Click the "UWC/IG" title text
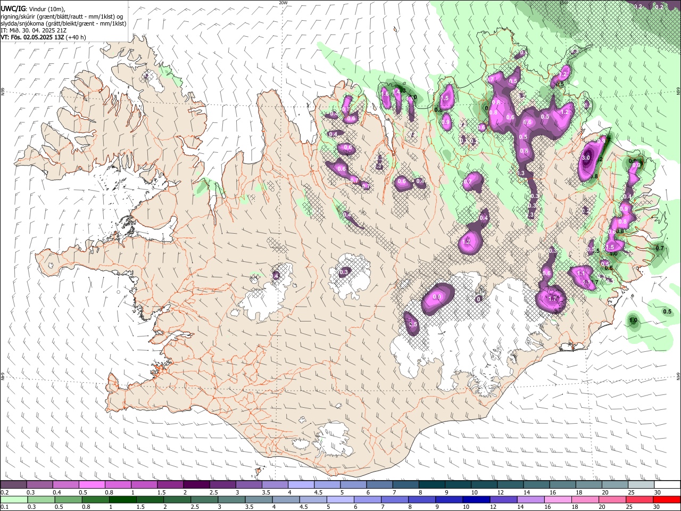This screenshot has height=511, width=681. tap(13, 9)
